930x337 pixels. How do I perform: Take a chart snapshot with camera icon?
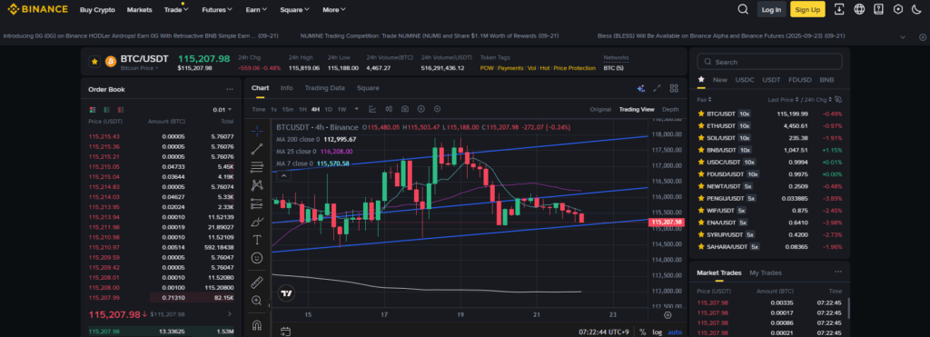point(405,109)
